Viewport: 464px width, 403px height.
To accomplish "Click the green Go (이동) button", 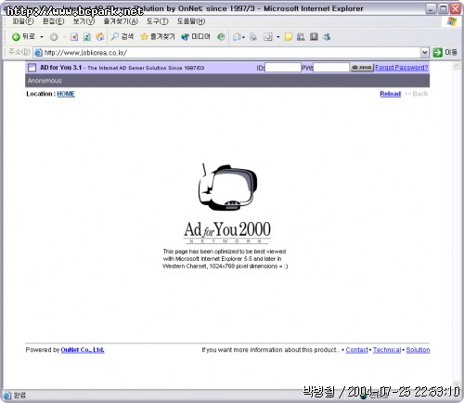I will pyautogui.click(x=445, y=52).
